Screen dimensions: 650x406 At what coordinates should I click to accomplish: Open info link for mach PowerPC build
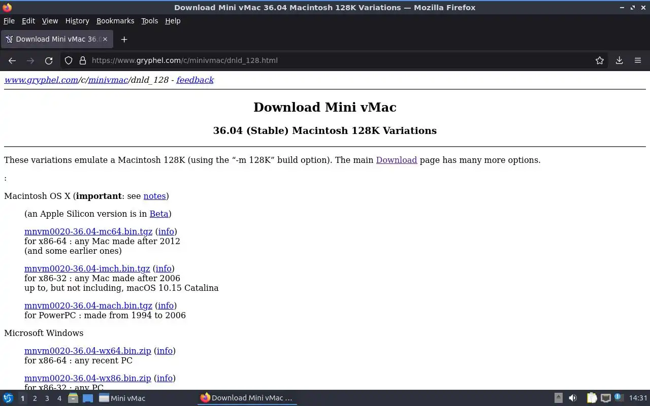tap(166, 306)
